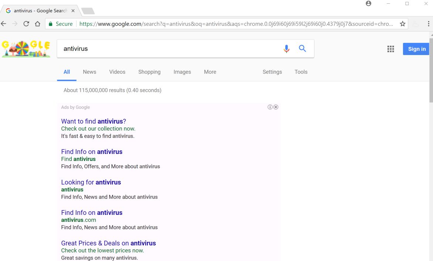Switch to the Images tab
Screen dimensions: 433x261
click(182, 72)
